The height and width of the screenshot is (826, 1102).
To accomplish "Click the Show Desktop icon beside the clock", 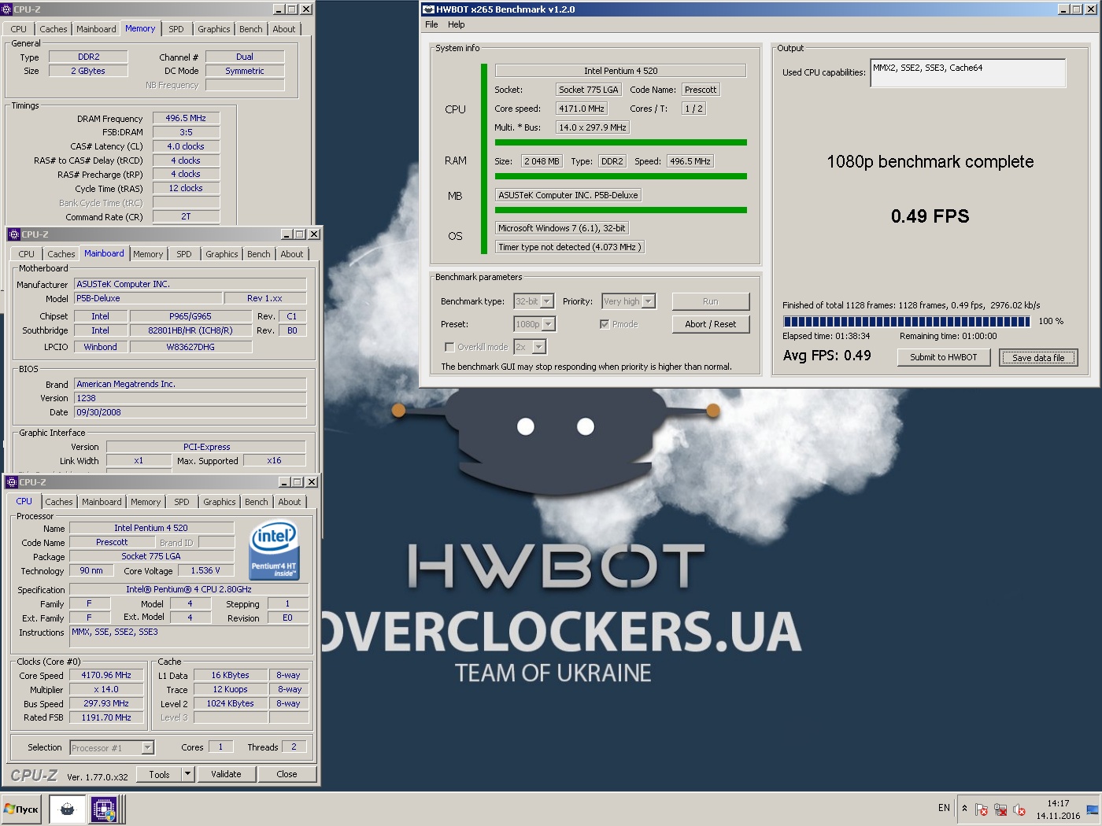I will (1093, 809).
